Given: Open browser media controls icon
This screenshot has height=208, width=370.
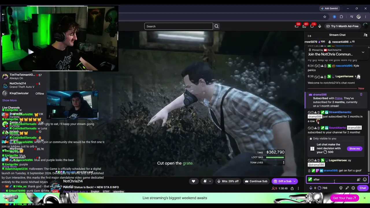Looking at the screenshot, I should pyautogui.click(x=351, y=17).
